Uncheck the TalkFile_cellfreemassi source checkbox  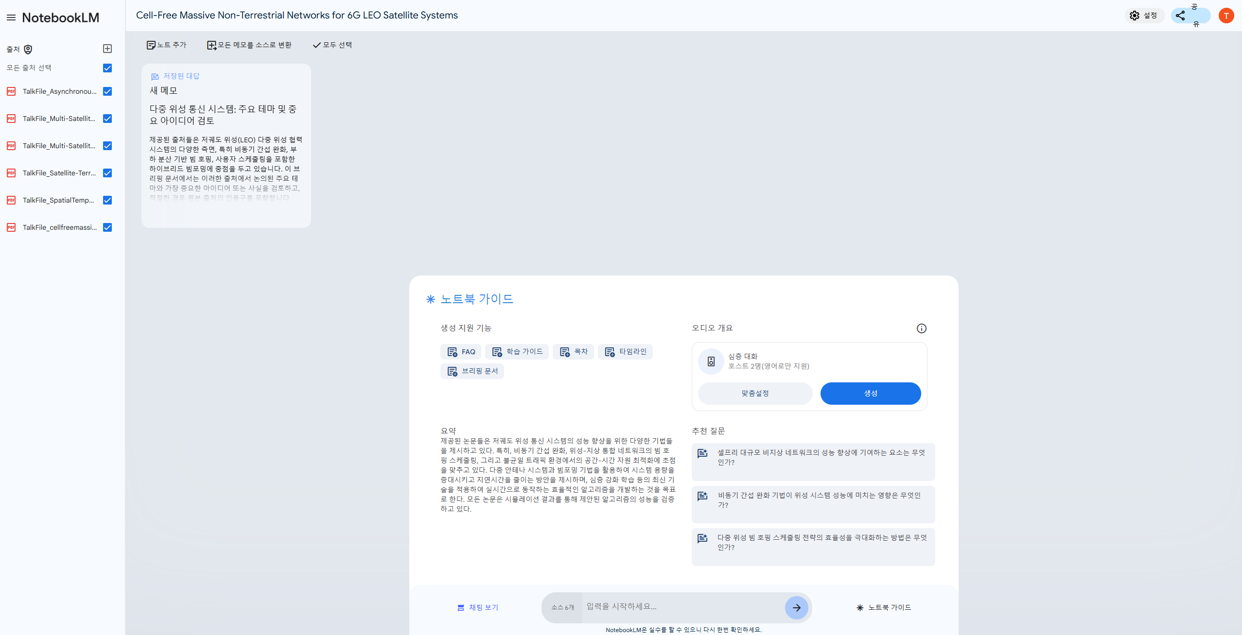click(x=107, y=227)
